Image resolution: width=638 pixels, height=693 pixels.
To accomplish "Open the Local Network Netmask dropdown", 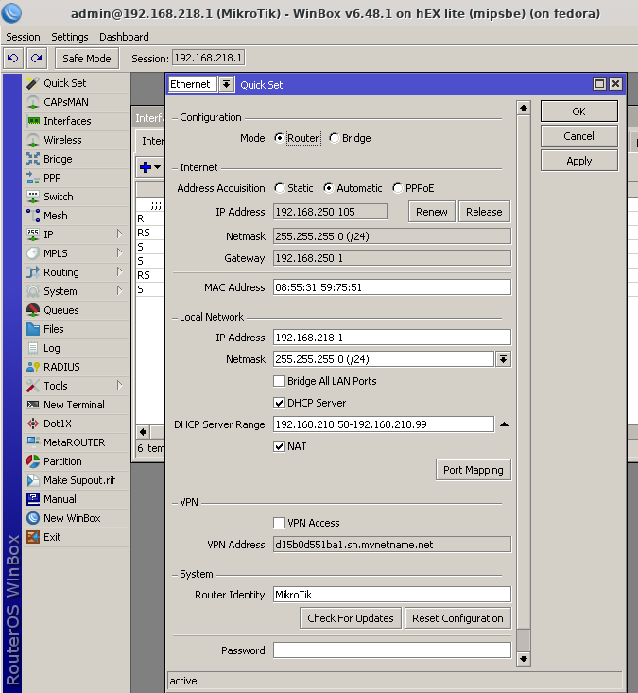I will [503, 359].
